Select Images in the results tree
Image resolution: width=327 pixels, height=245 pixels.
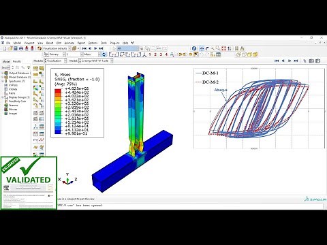point(13,113)
